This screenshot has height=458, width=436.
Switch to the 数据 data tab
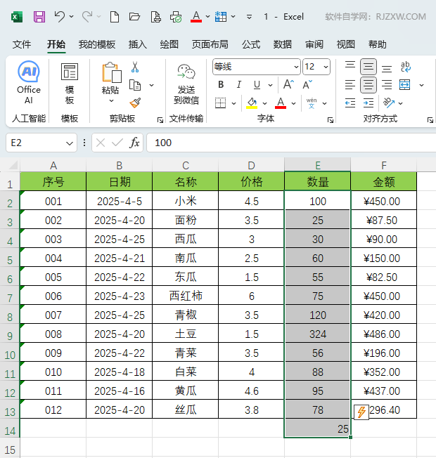[283, 44]
